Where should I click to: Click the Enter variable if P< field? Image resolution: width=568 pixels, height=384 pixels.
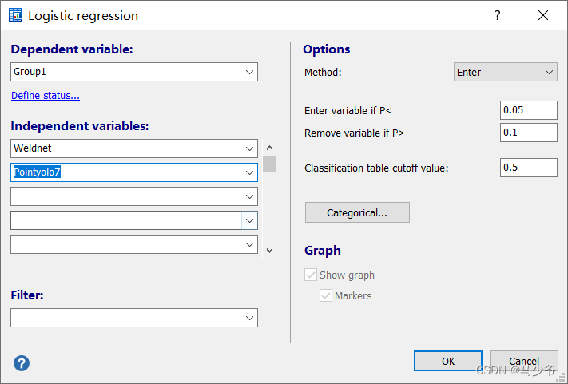528,110
